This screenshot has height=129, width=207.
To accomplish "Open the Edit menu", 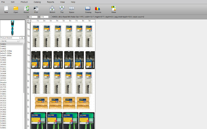I will [13, 2].
